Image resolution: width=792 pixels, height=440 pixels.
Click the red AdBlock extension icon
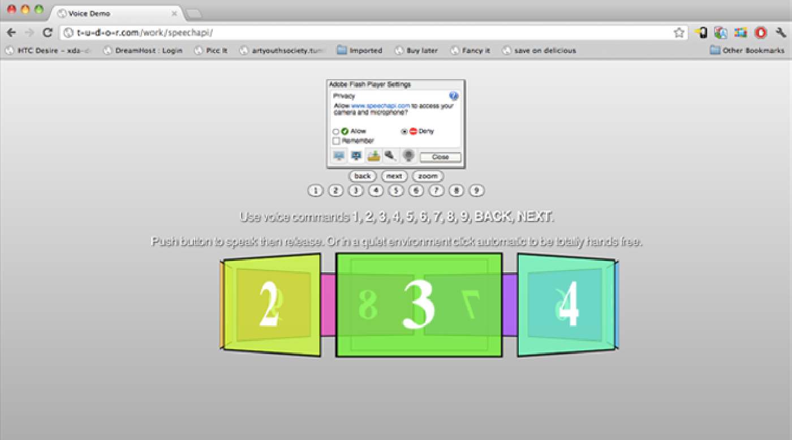pyautogui.click(x=761, y=33)
